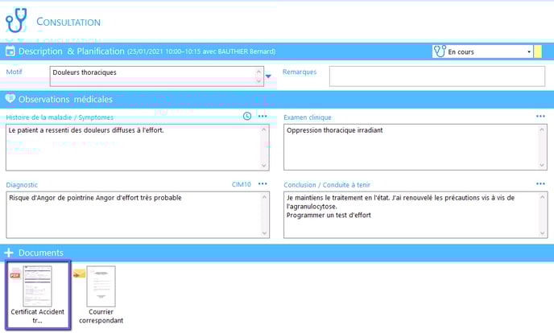Click the CIM10 link above Diagnostic

coord(242,184)
